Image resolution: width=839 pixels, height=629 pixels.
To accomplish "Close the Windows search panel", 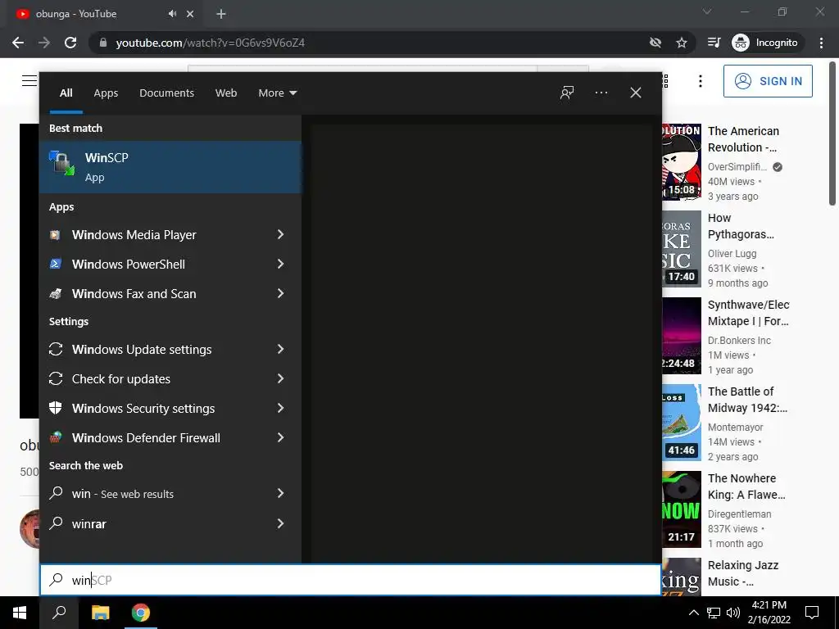I will point(636,93).
